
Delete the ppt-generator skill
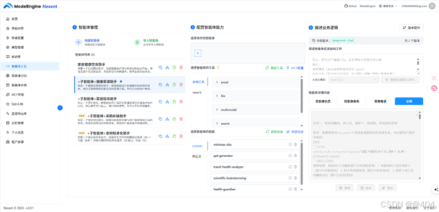295,156
